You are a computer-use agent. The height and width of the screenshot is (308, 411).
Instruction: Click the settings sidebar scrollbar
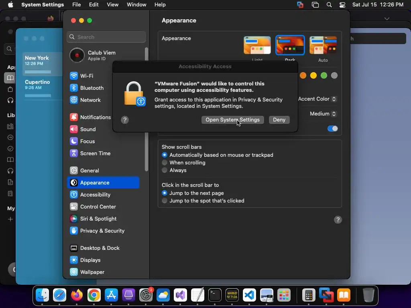pos(146,109)
